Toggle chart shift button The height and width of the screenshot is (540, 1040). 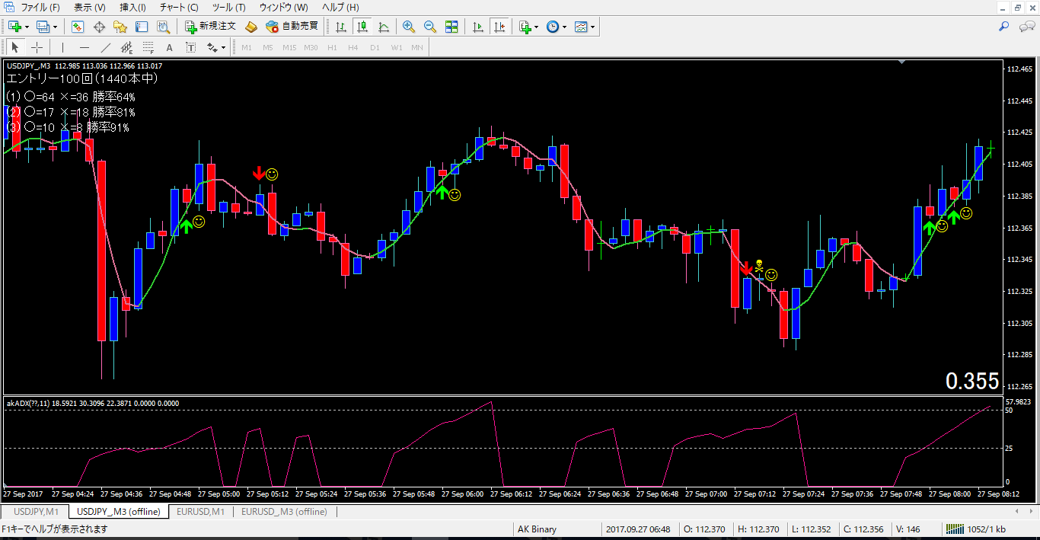pos(499,27)
